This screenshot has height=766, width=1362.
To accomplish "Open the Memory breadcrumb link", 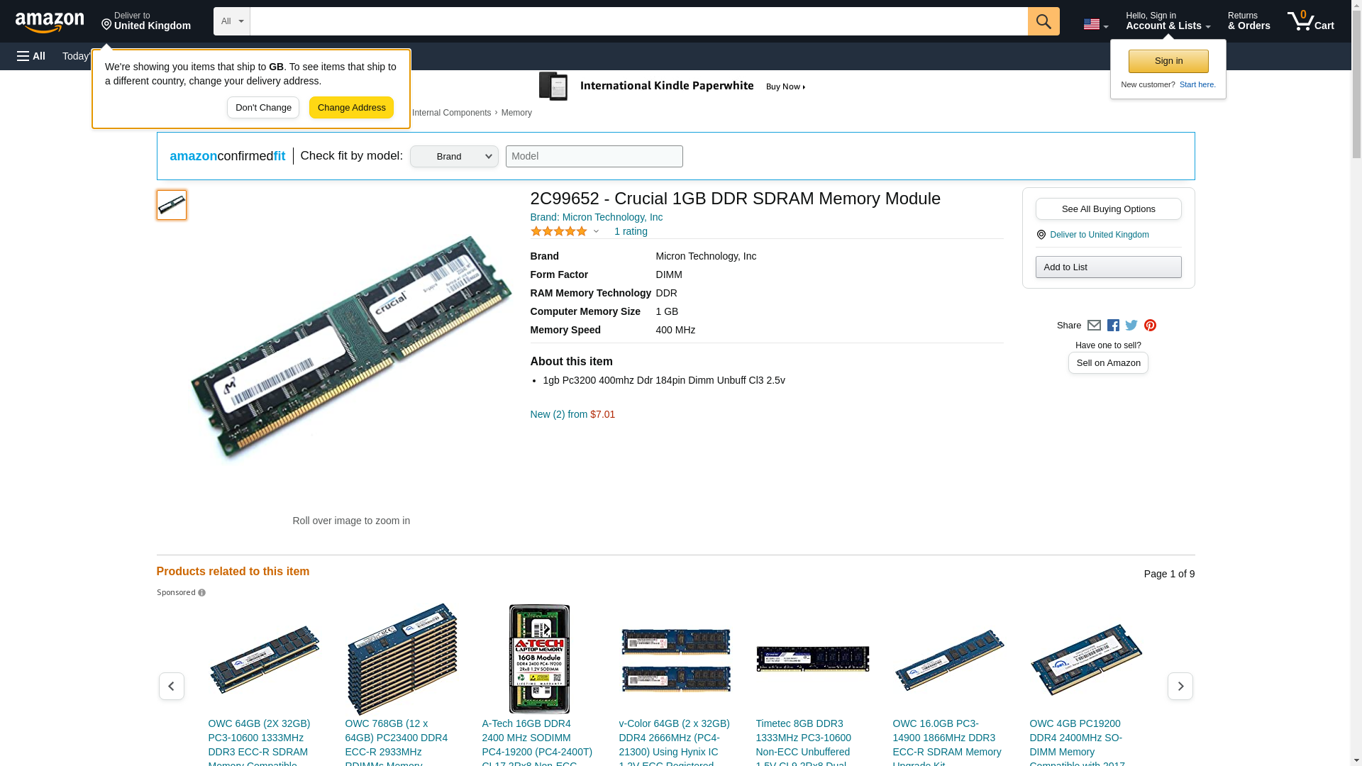I will tap(516, 113).
